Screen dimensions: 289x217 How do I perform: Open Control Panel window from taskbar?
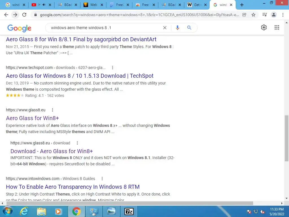tap(94, 211)
